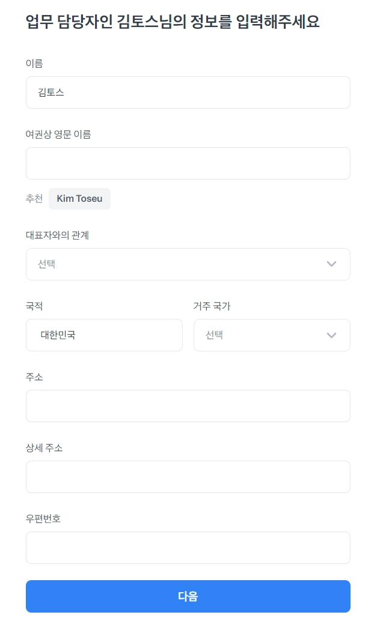
Task: Apply the recommended name Kim Toseu
Action: [x=79, y=199]
